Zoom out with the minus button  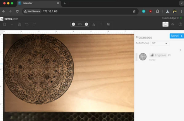pyautogui.click(x=73, y=24)
